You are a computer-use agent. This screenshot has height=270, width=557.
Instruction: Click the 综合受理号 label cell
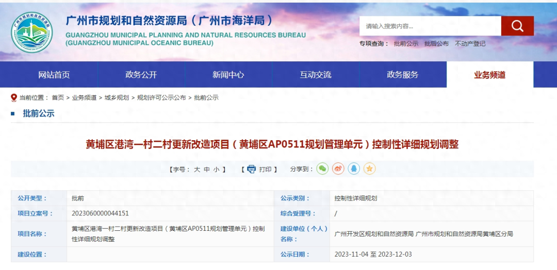302,213
